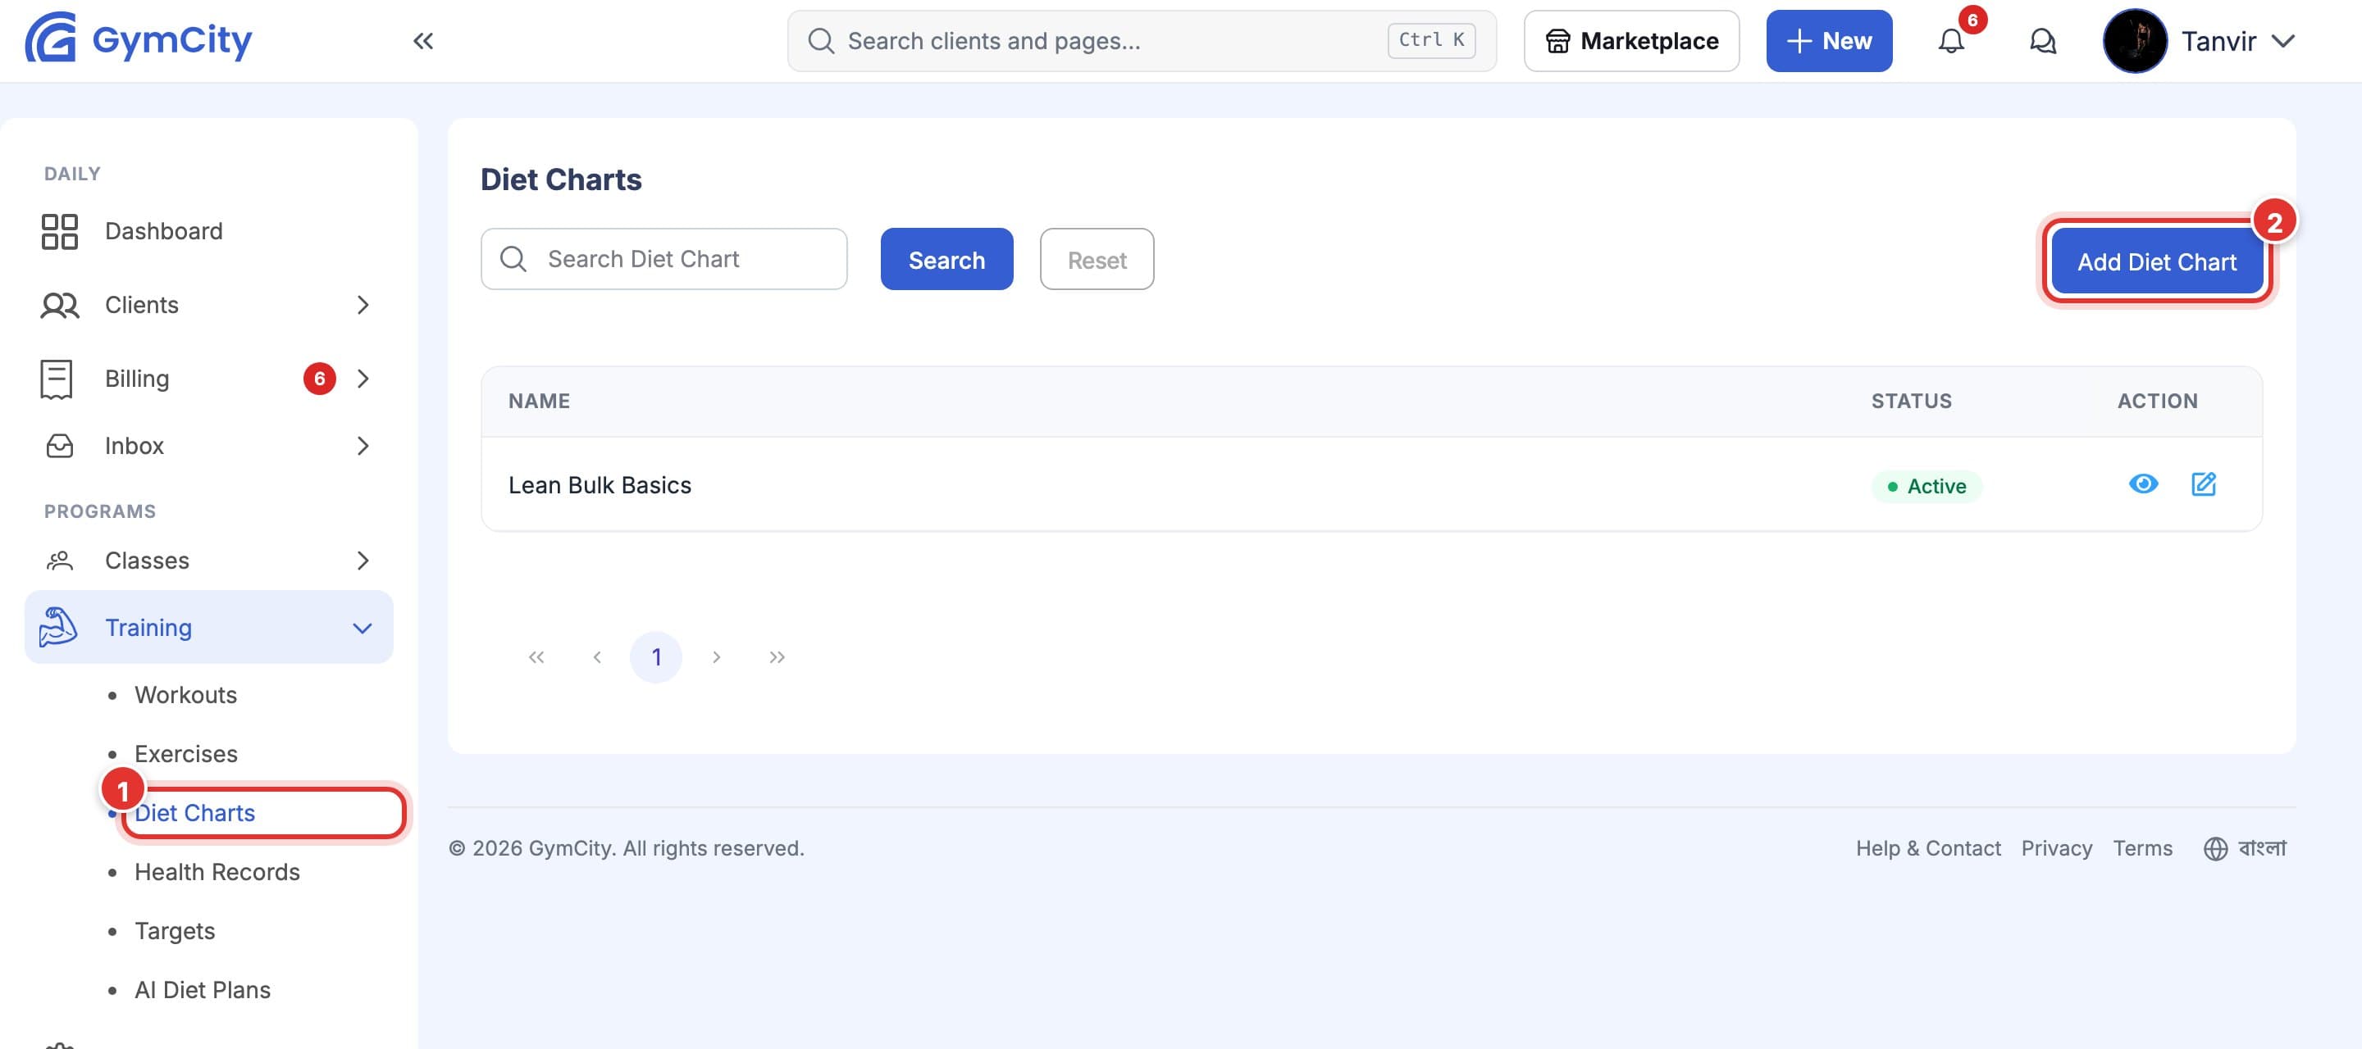Viewport: 2362px width, 1049px height.
Task: Open the Privacy footer link
Action: click(2057, 848)
